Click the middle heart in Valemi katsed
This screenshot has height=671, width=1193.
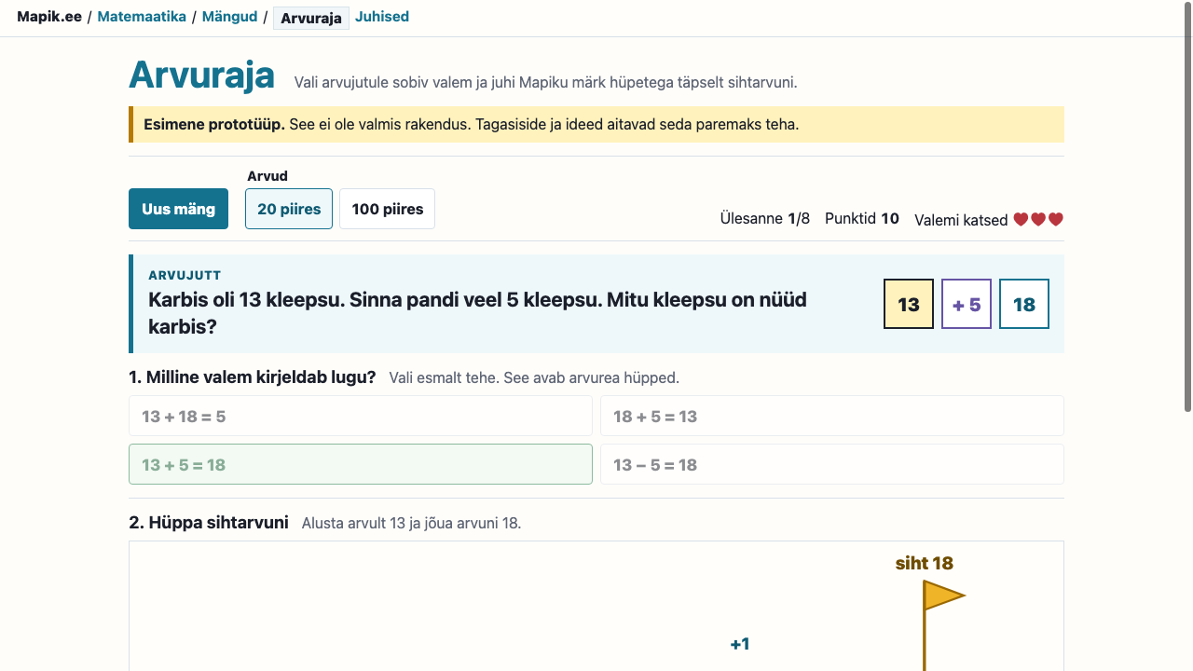pos(1038,220)
